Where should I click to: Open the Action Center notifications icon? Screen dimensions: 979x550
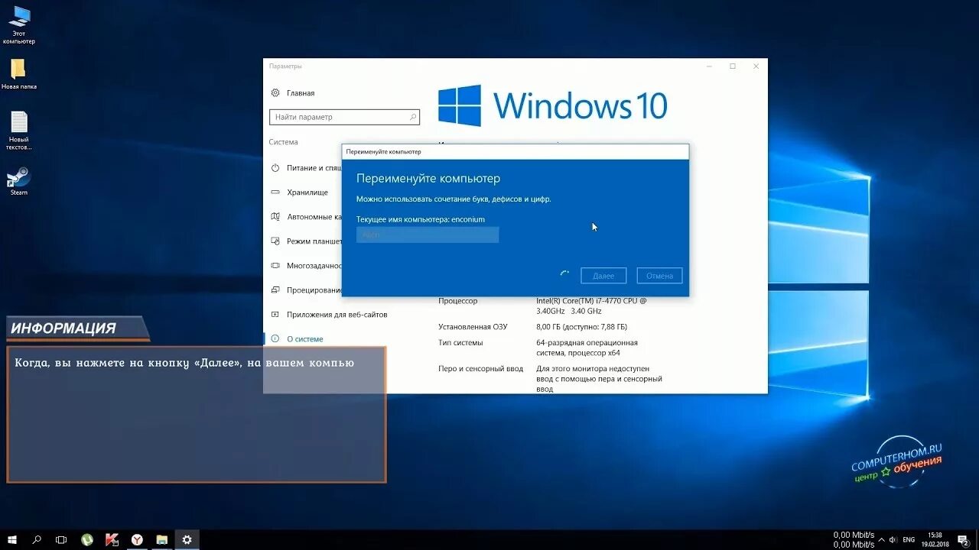tap(963, 539)
